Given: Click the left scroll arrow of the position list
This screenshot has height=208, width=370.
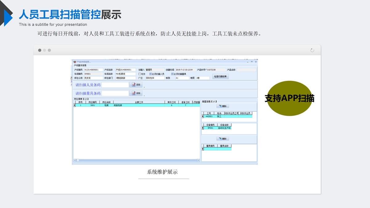Looking at the screenshot, I should 75,160.
